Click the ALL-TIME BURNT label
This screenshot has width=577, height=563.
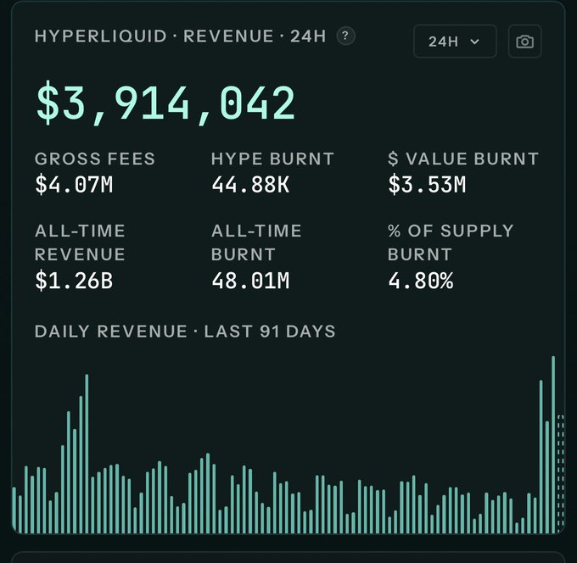(x=256, y=242)
